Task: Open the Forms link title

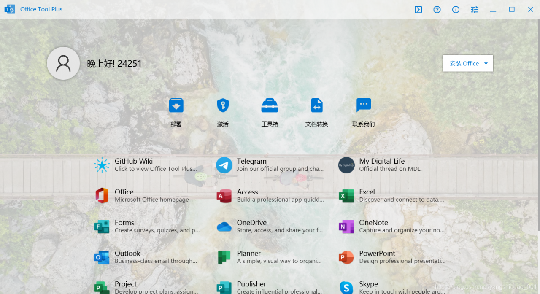Action: tap(124, 223)
